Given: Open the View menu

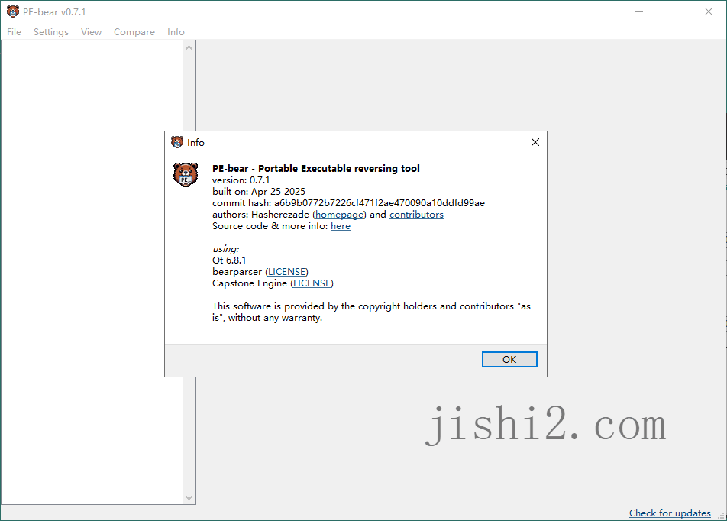Looking at the screenshot, I should [x=91, y=31].
